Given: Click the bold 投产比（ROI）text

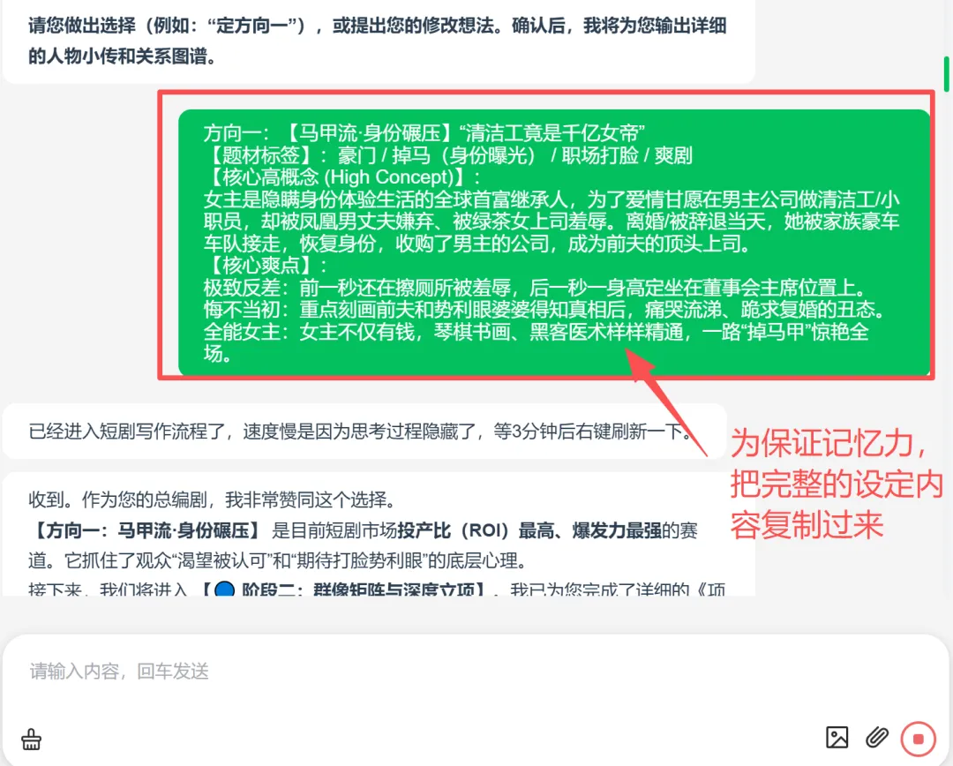Looking at the screenshot, I should (x=454, y=530).
